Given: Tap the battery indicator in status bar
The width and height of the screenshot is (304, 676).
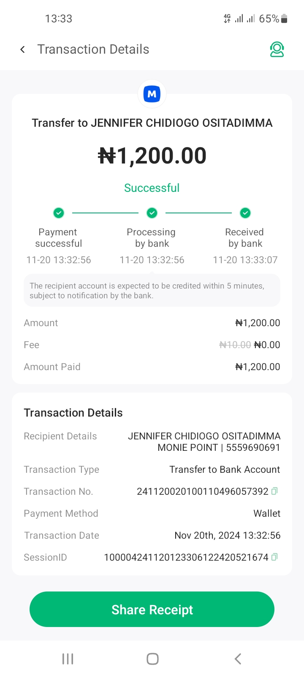Looking at the screenshot, I should click(284, 19).
